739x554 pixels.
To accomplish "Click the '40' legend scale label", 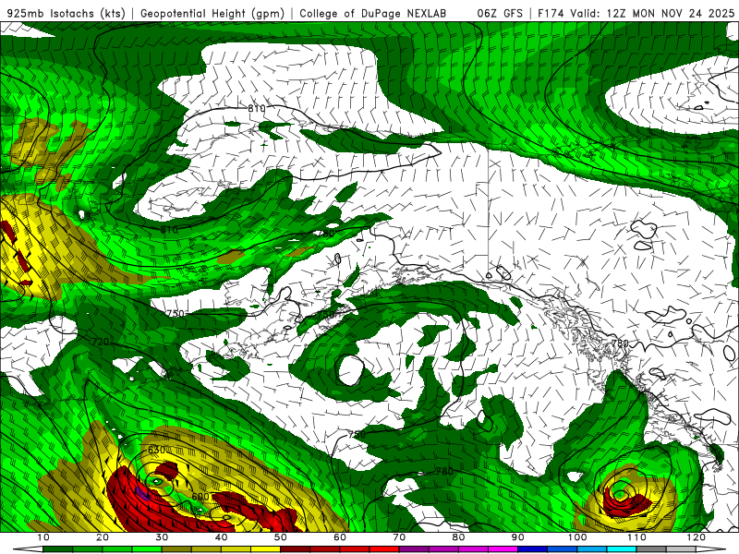I will (221, 537).
